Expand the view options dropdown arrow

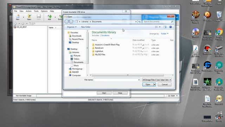pos(160,27)
